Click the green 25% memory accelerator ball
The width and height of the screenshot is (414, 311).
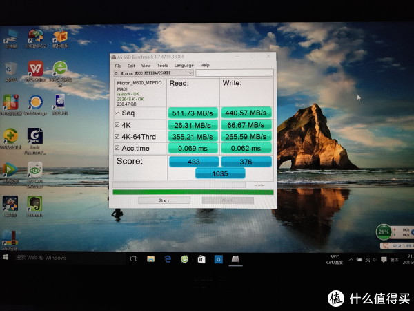384,232
